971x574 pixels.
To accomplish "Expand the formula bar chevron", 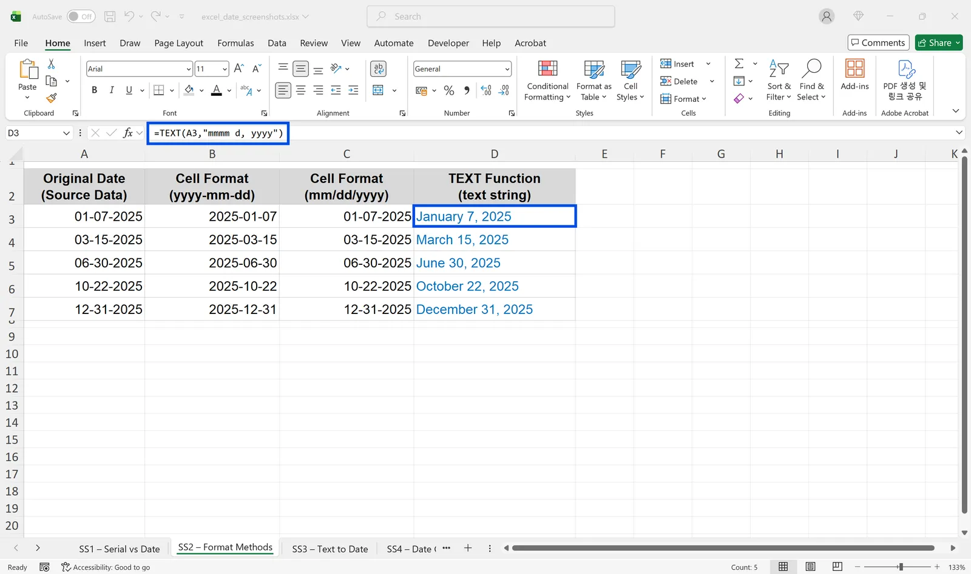I will coord(959,133).
